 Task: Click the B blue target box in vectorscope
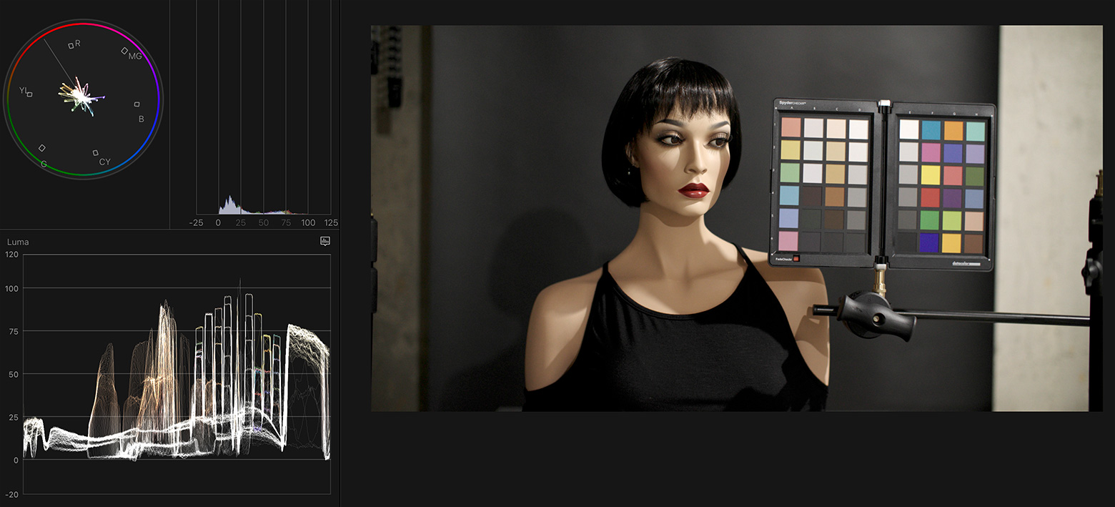coord(137,104)
